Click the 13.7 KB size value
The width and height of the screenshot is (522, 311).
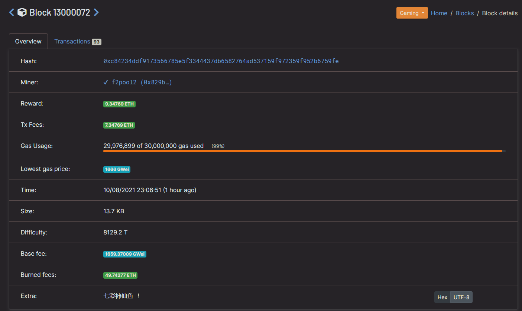coord(114,211)
